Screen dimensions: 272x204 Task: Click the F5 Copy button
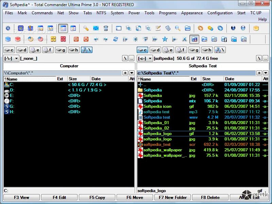coord(97,198)
